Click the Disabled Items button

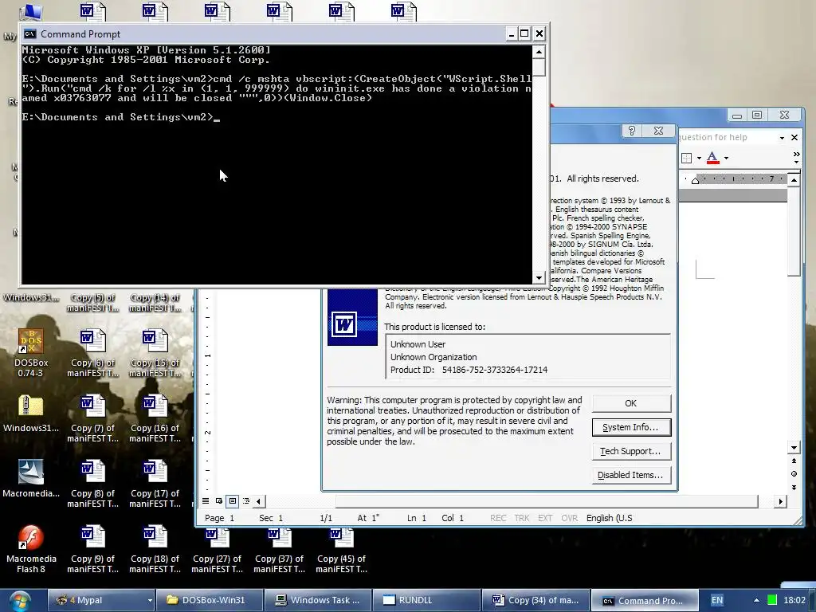click(x=631, y=475)
